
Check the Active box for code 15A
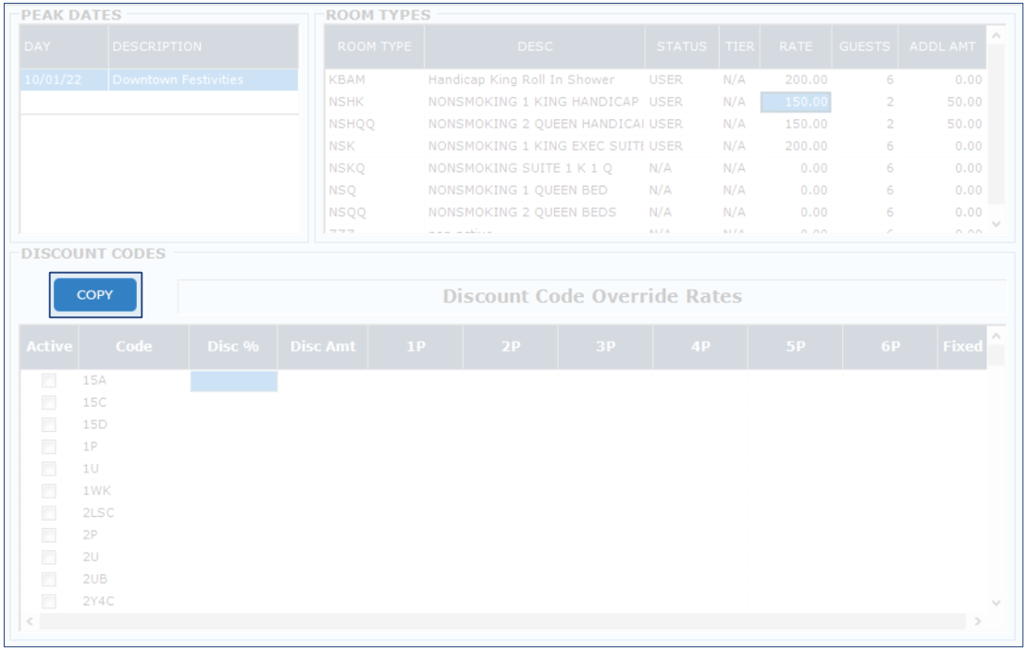tap(49, 380)
